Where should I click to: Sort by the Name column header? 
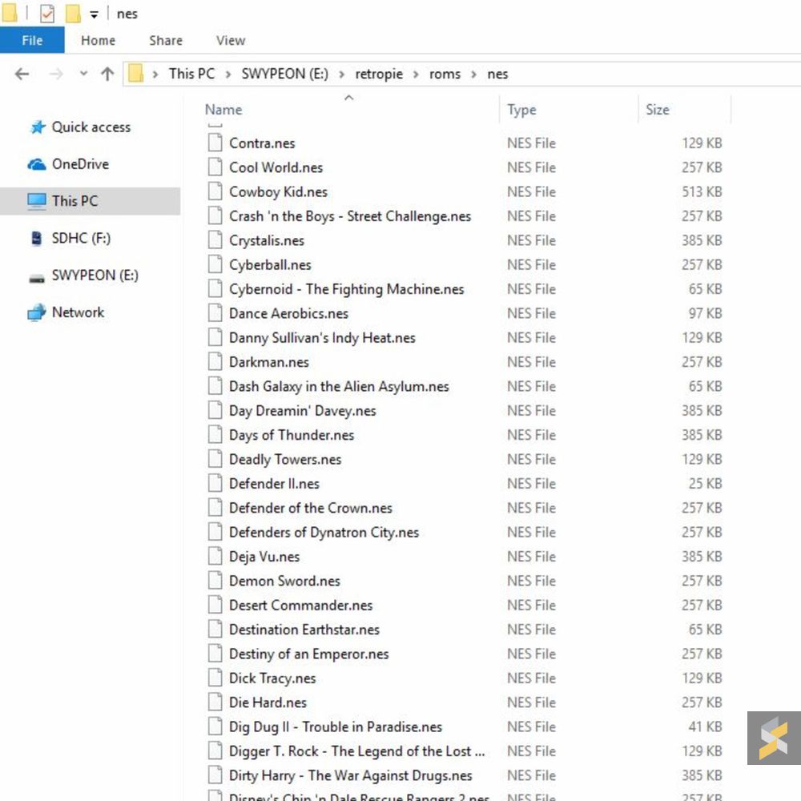223,109
